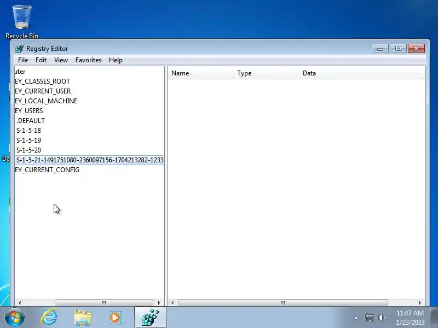Open the File menu
Image resolution: width=438 pixels, height=328 pixels.
click(23, 60)
